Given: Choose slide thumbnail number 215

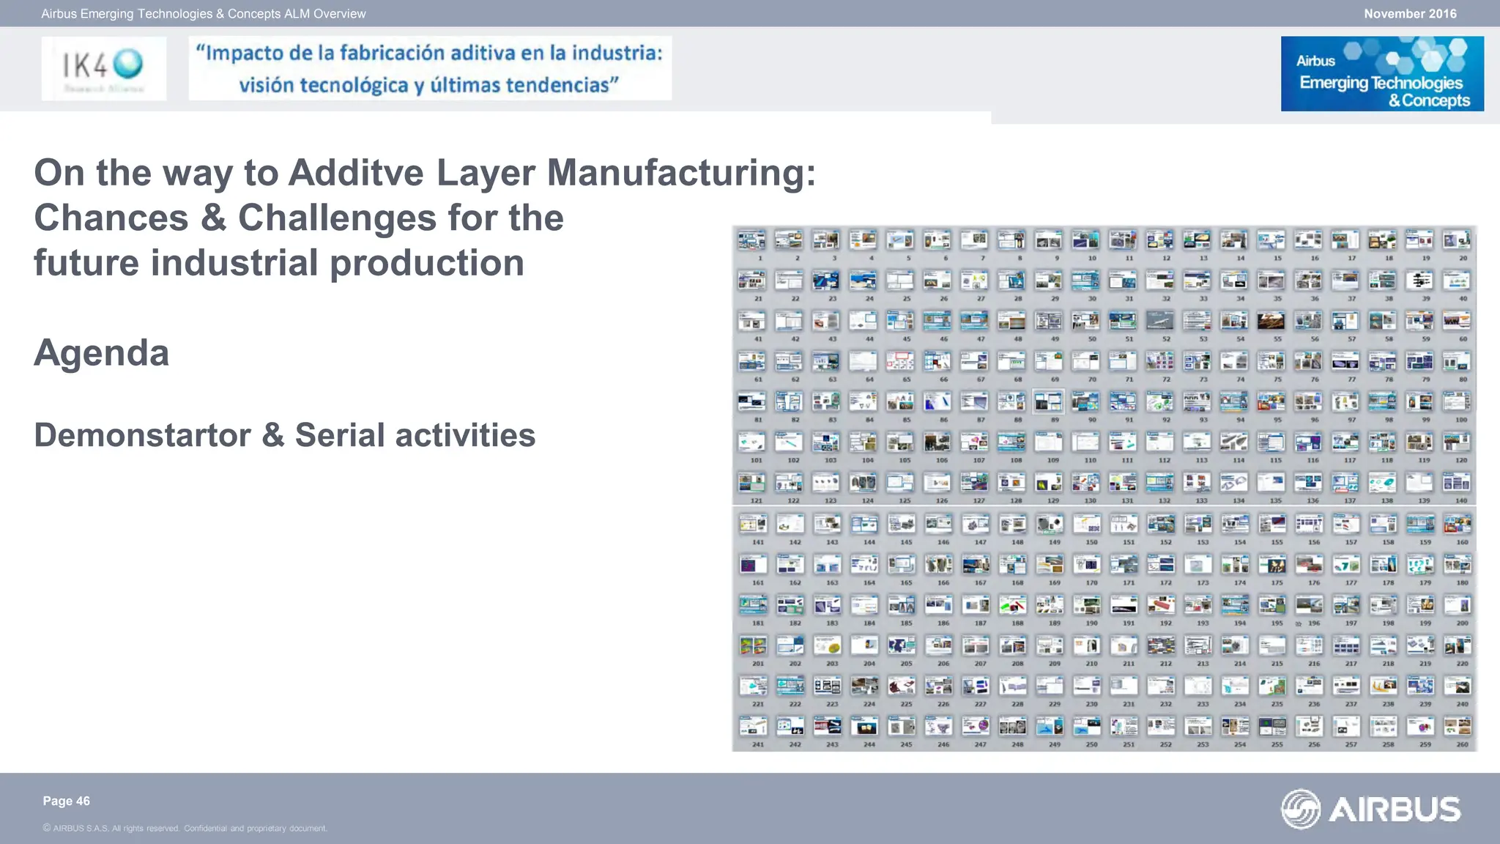Looking at the screenshot, I should tap(1272, 645).
